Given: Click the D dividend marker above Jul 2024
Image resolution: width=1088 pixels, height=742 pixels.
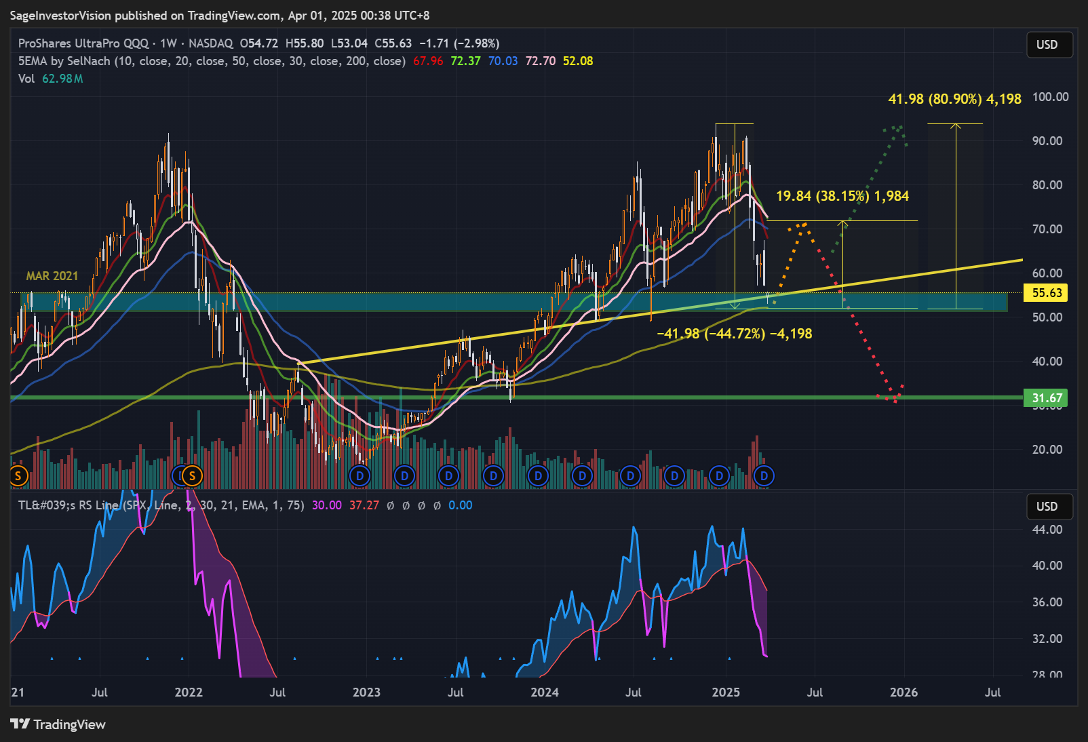Looking at the screenshot, I should pyautogui.click(x=630, y=476).
